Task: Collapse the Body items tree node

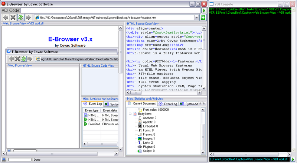Action: [x=130, y=114]
